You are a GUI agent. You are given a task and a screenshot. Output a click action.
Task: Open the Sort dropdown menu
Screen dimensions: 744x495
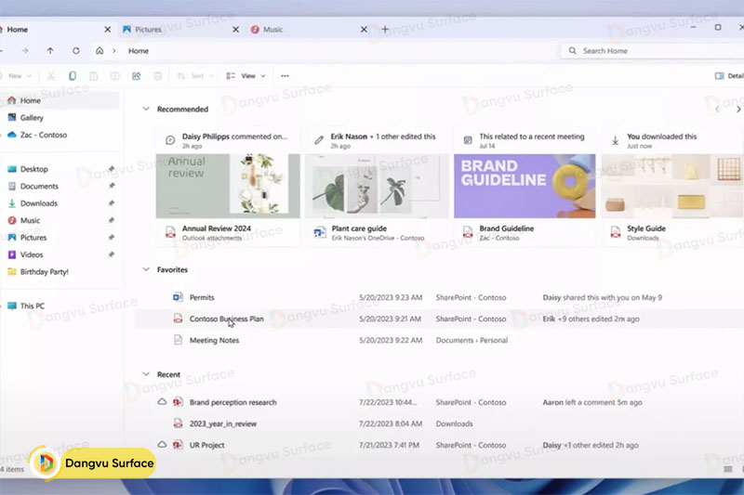(195, 76)
